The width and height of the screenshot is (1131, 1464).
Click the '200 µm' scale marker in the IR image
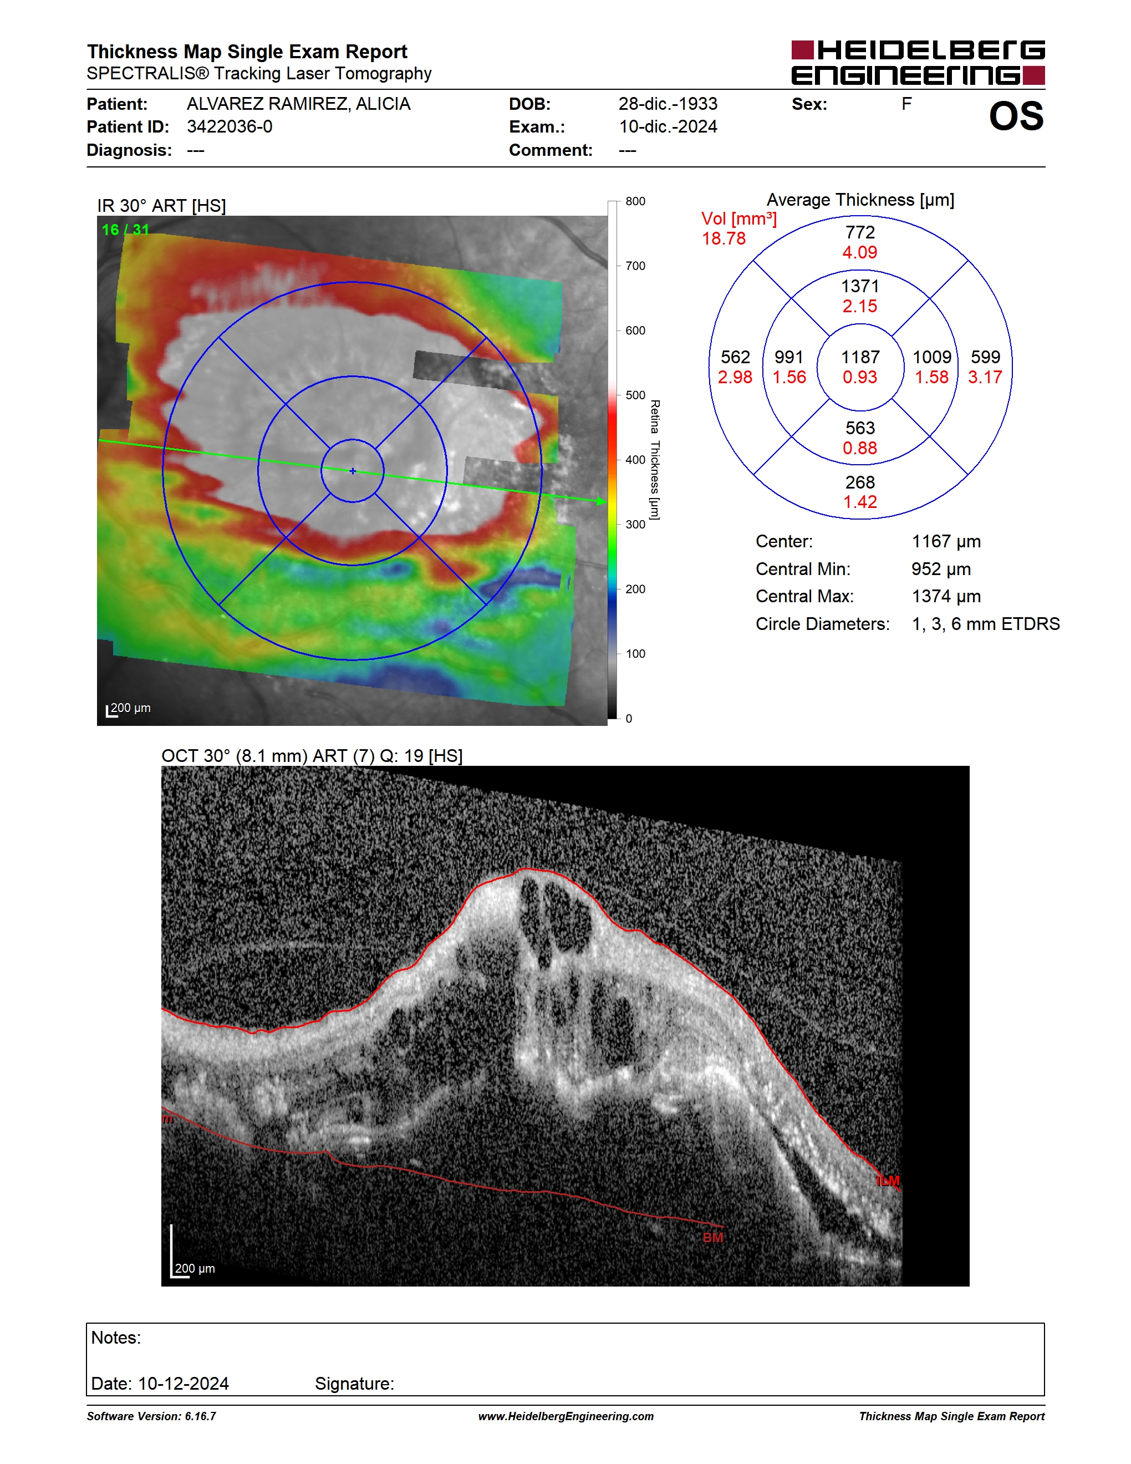pyautogui.click(x=131, y=708)
